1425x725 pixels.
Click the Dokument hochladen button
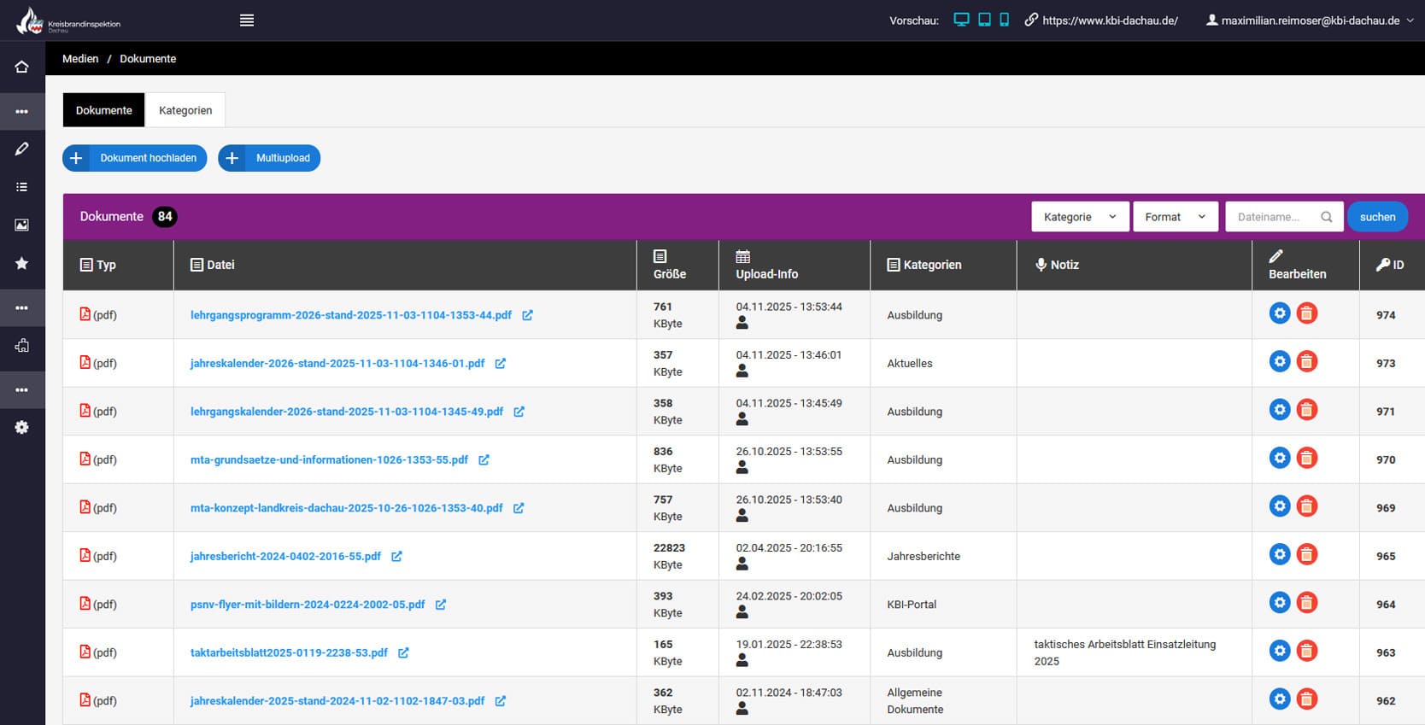pyautogui.click(x=135, y=158)
